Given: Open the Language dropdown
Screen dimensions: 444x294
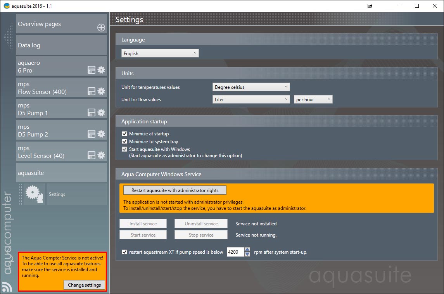Looking at the screenshot, I should click(x=160, y=53).
